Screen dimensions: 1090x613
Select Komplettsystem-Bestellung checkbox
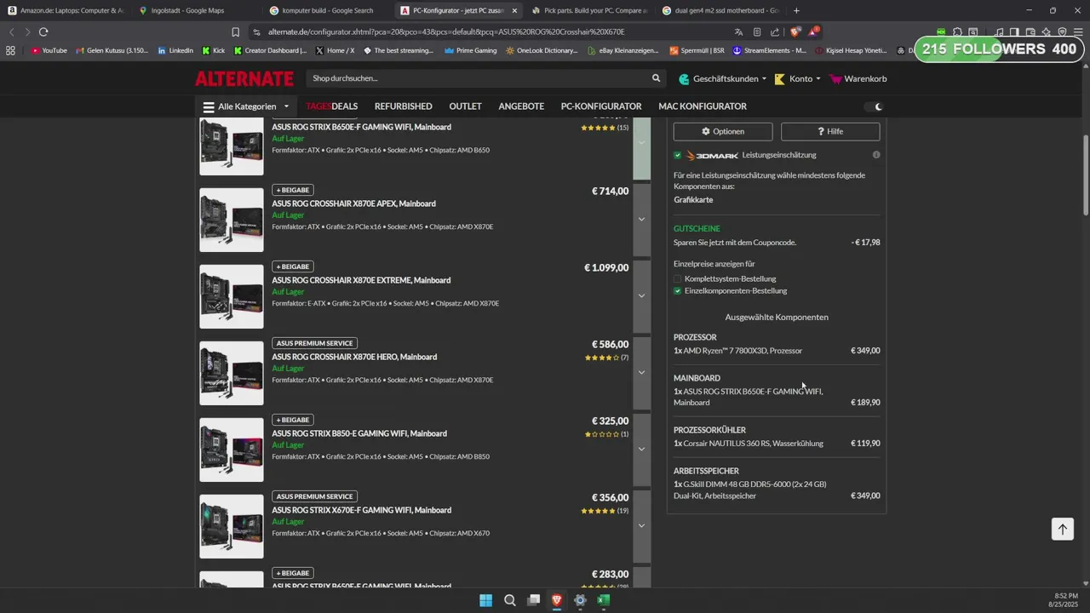point(678,279)
